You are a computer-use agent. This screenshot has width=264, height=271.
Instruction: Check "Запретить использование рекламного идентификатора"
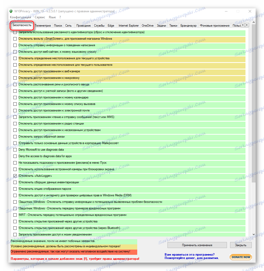[x=15, y=32]
